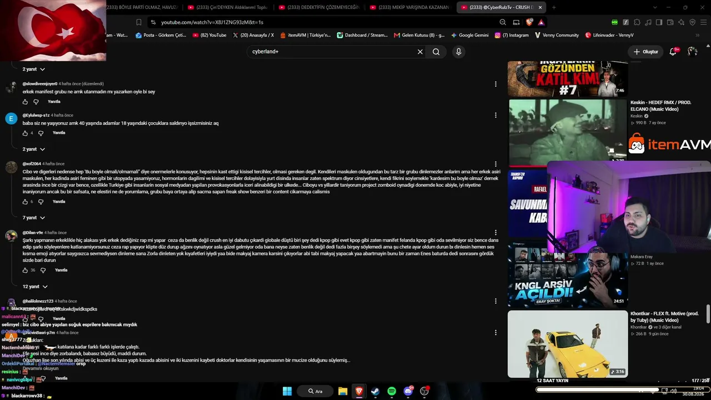
Task: Dislike the comment by @slowdiveenjoyer0
Action: click(x=36, y=102)
